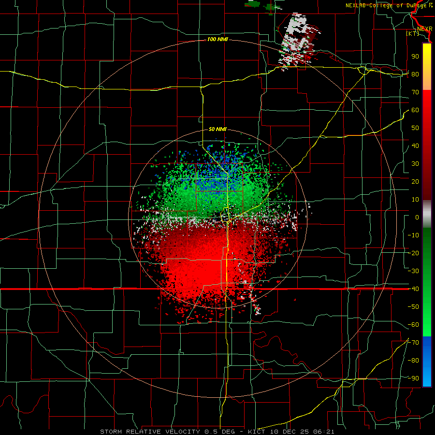Viewport: 435px width, 435px height.
Task: Select the positive 60 knot scale label
Action: coord(415,110)
